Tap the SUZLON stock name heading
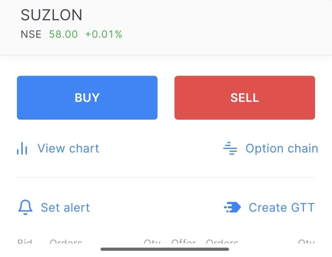The image size is (332, 257). tap(52, 16)
